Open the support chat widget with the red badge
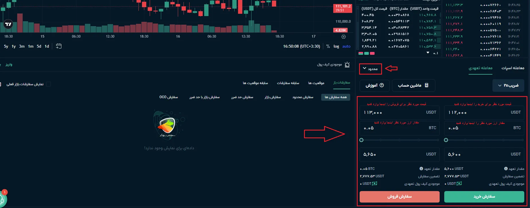Viewport: 530px width, 208px height. point(2,199)
